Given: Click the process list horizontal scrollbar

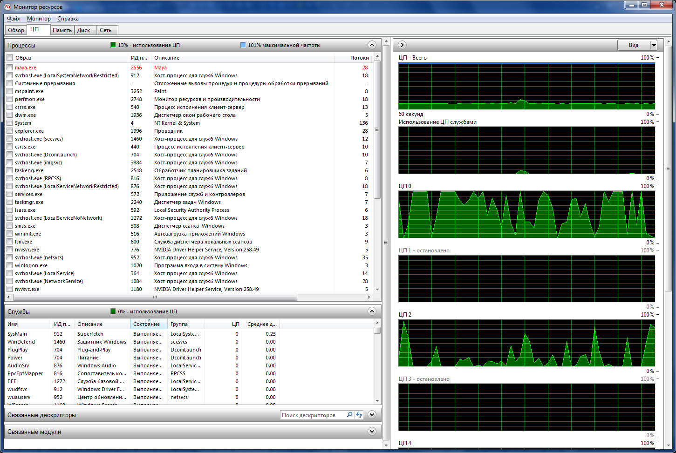Looking at the screenshot, I should click(x=155, y=297).
